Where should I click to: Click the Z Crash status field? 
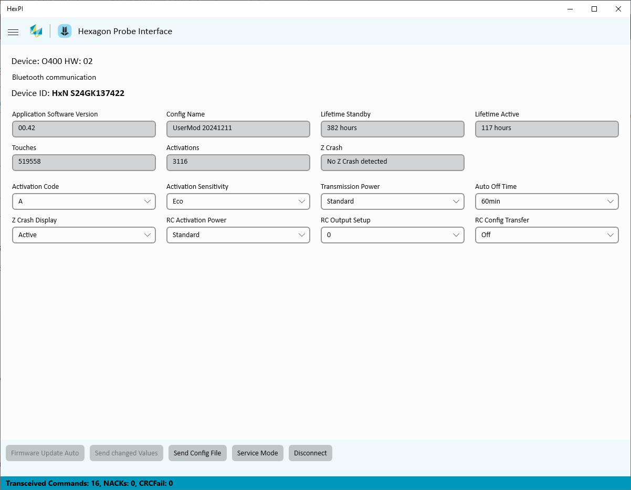click(393, 163)
